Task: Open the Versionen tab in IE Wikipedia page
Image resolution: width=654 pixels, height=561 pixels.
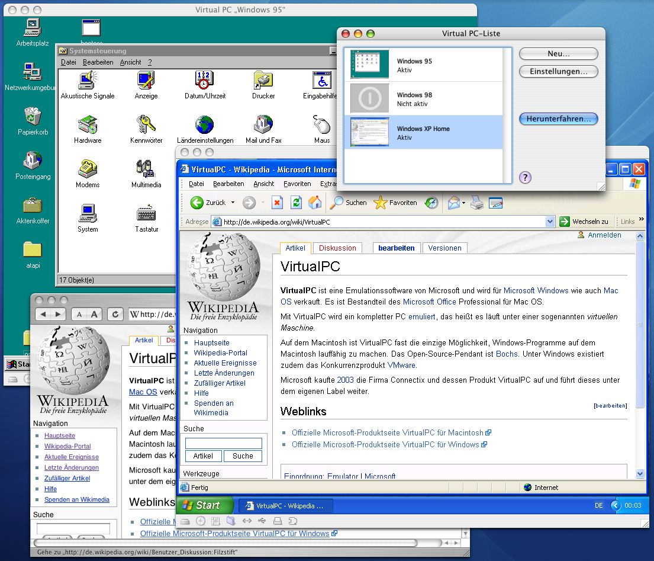Action: (444, 248)
